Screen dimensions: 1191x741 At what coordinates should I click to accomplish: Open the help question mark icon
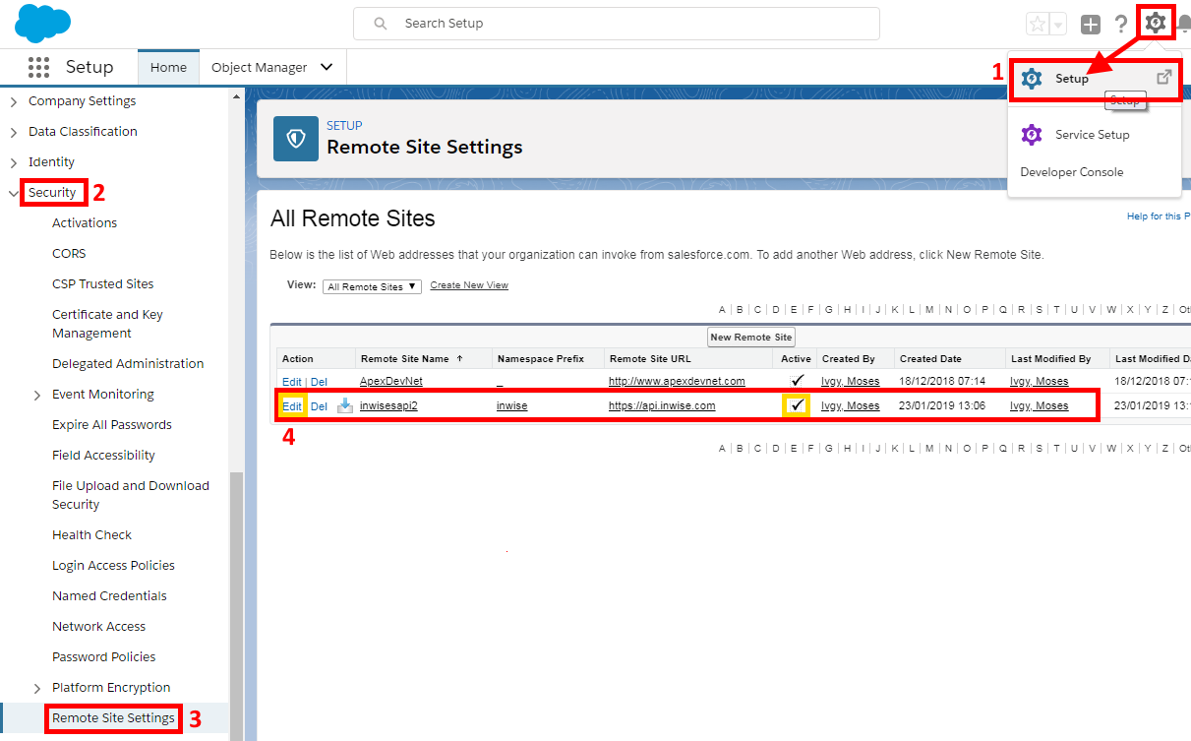1120,25
